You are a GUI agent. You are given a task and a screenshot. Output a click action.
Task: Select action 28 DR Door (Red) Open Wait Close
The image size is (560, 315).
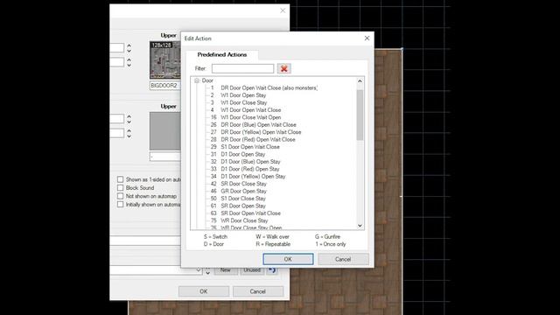coord(253,139)
